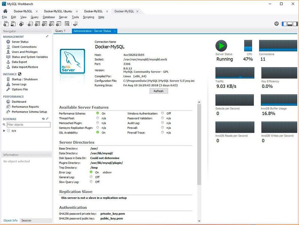Click the Firewall n/a indicator
Image resolution: width=299 pixels, height=225 pixels.
[163, 127]
